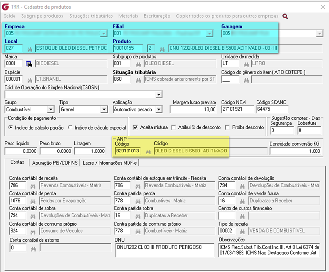Open lookup for Conta contábil de perda 1076

33,202
